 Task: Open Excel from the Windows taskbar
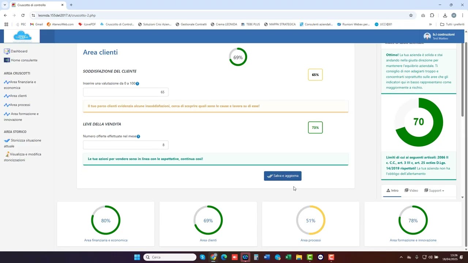click(288, 257)
